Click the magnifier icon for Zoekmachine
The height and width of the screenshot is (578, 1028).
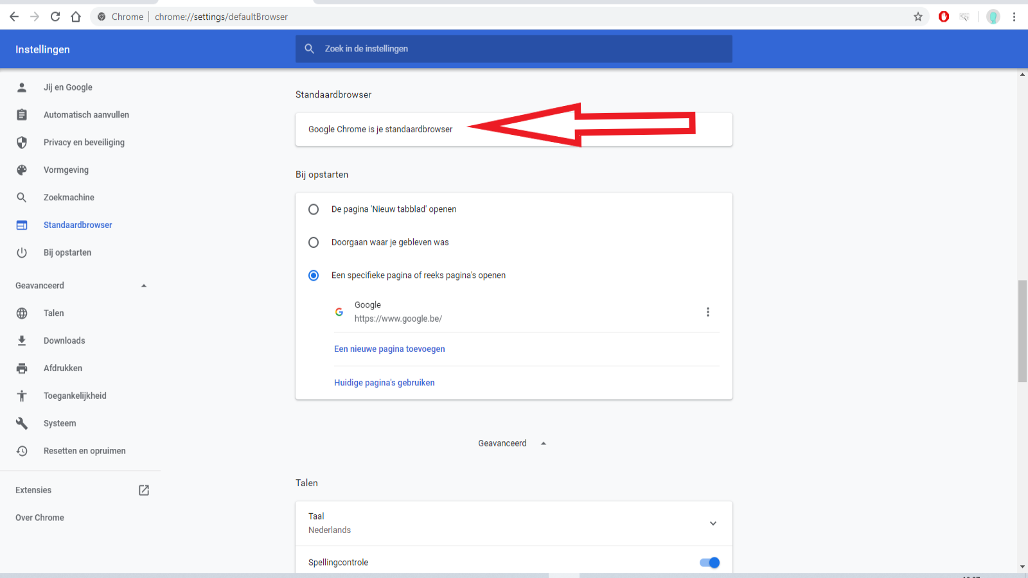(22, 198)
